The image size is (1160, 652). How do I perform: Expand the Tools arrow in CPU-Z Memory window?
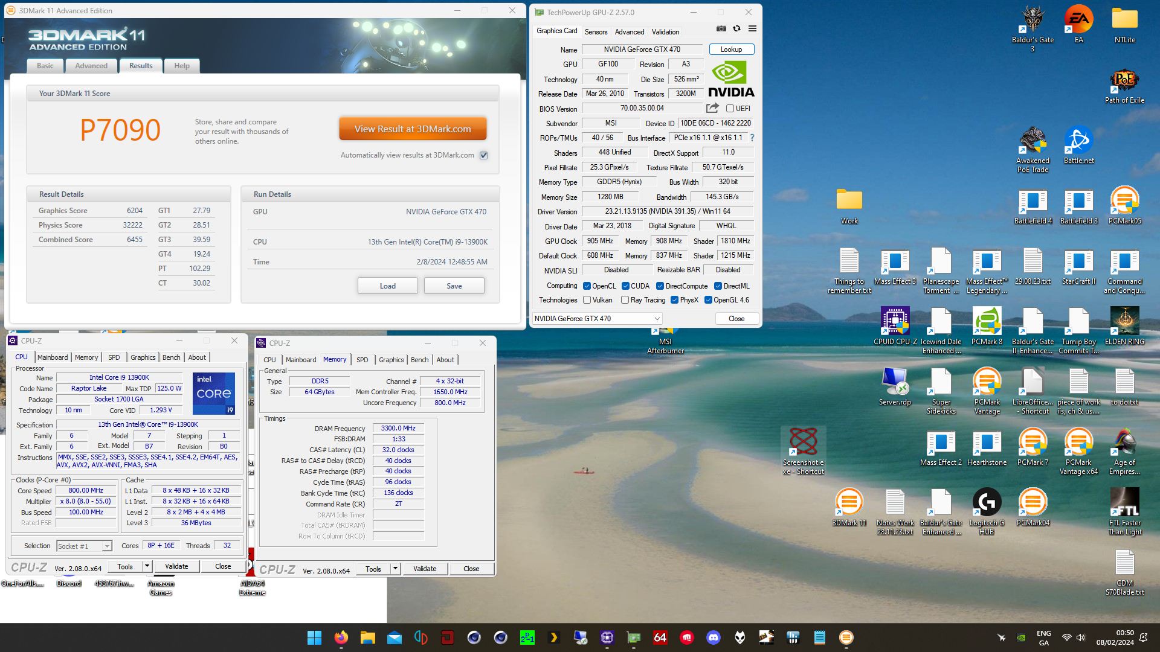point(395,569)
